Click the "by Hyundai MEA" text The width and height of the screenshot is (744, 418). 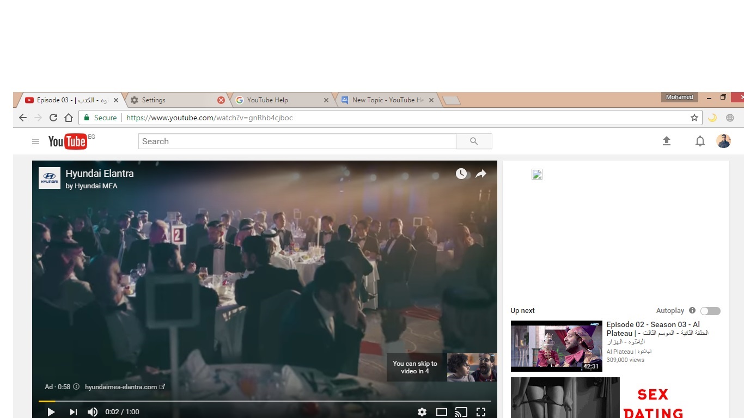click(x=92, y=186)
